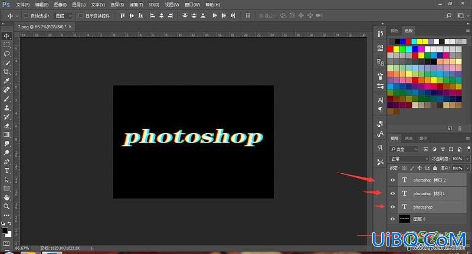Switch to the 通道 channels tab

tap(409, 138)
